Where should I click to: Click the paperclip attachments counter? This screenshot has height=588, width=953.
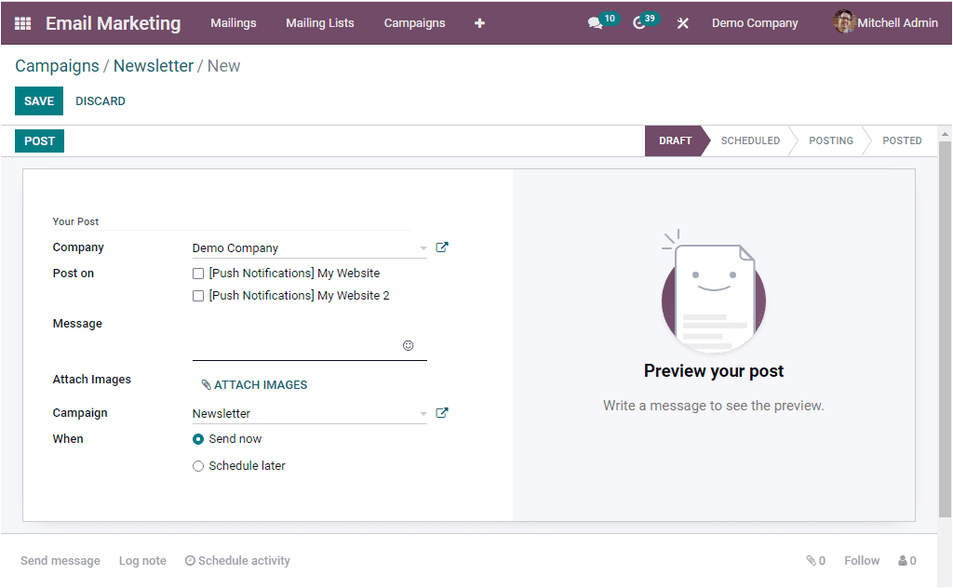pyautogui.click(x=815, y=560)
